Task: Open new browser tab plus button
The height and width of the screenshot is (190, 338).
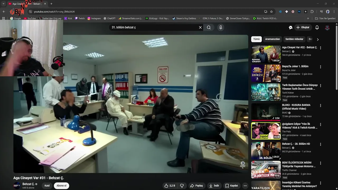Action: pyautogui.click(x=51, y=4)
